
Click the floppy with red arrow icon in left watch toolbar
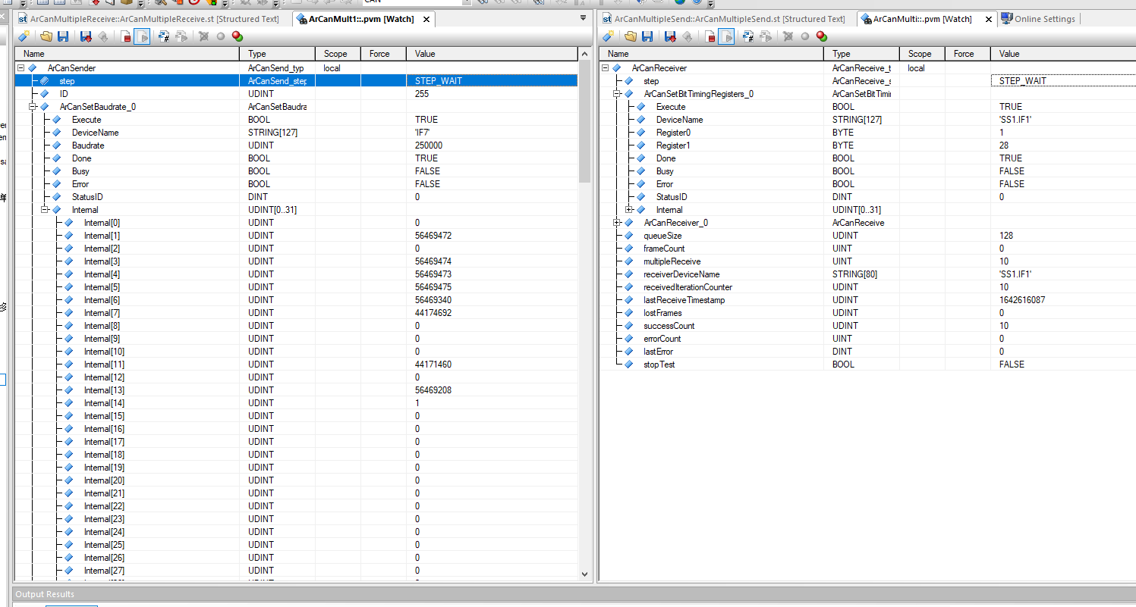pos(86,36)
